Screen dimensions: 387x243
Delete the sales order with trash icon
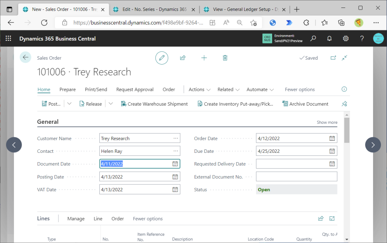[x=225, y=58]
